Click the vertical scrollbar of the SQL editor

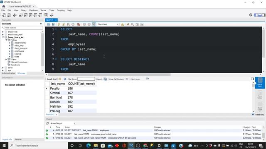264,43
